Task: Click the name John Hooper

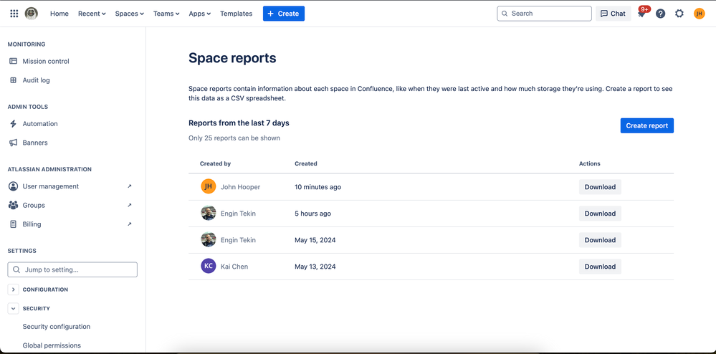Action: (241, 187)
